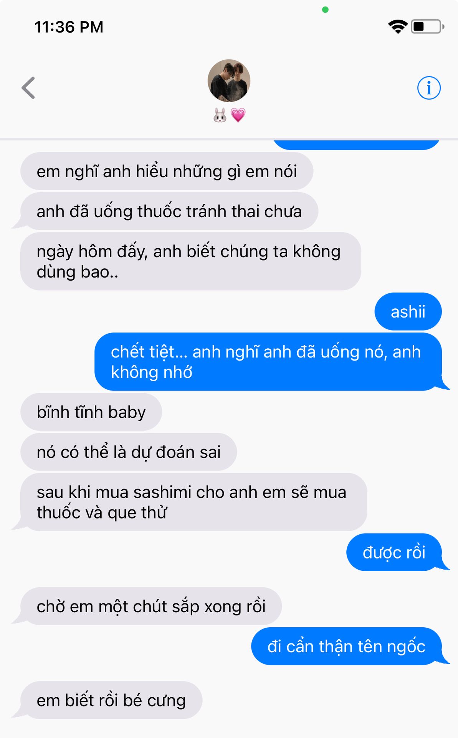
Task: Tap the 'bĩnh tĩnh baby' message
Action: 91,412
